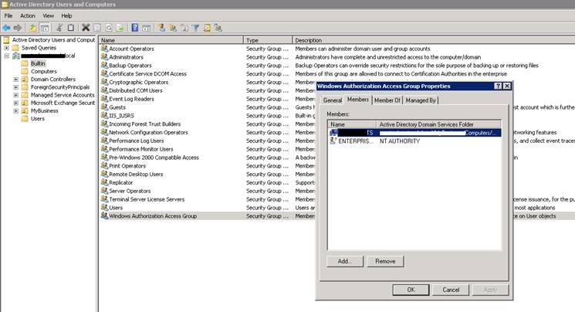Click the Refresh icon in the toolbar

(x=109, y=28)
